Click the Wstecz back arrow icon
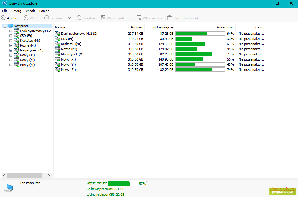 point(26,18)
